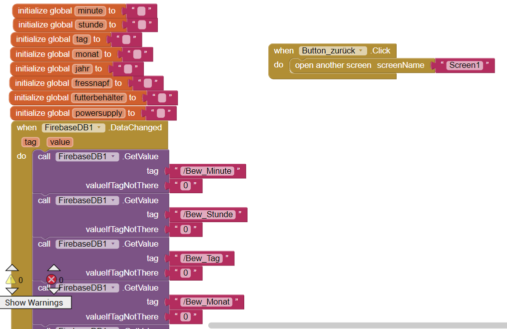
Task: Jump to next error with down arrow
Action: tap(53, 291)
